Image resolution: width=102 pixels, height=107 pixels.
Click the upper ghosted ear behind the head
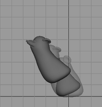[x=57, y=49]
